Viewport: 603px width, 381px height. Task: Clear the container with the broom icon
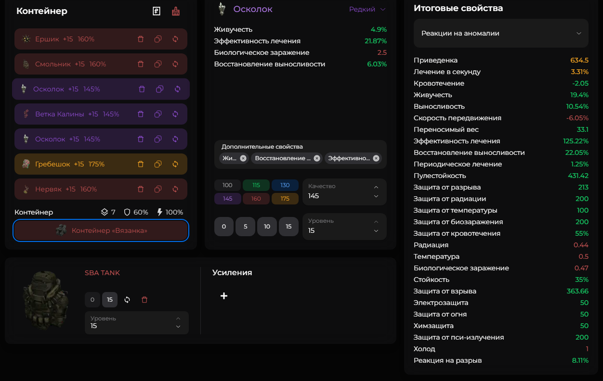click(176, 11)
